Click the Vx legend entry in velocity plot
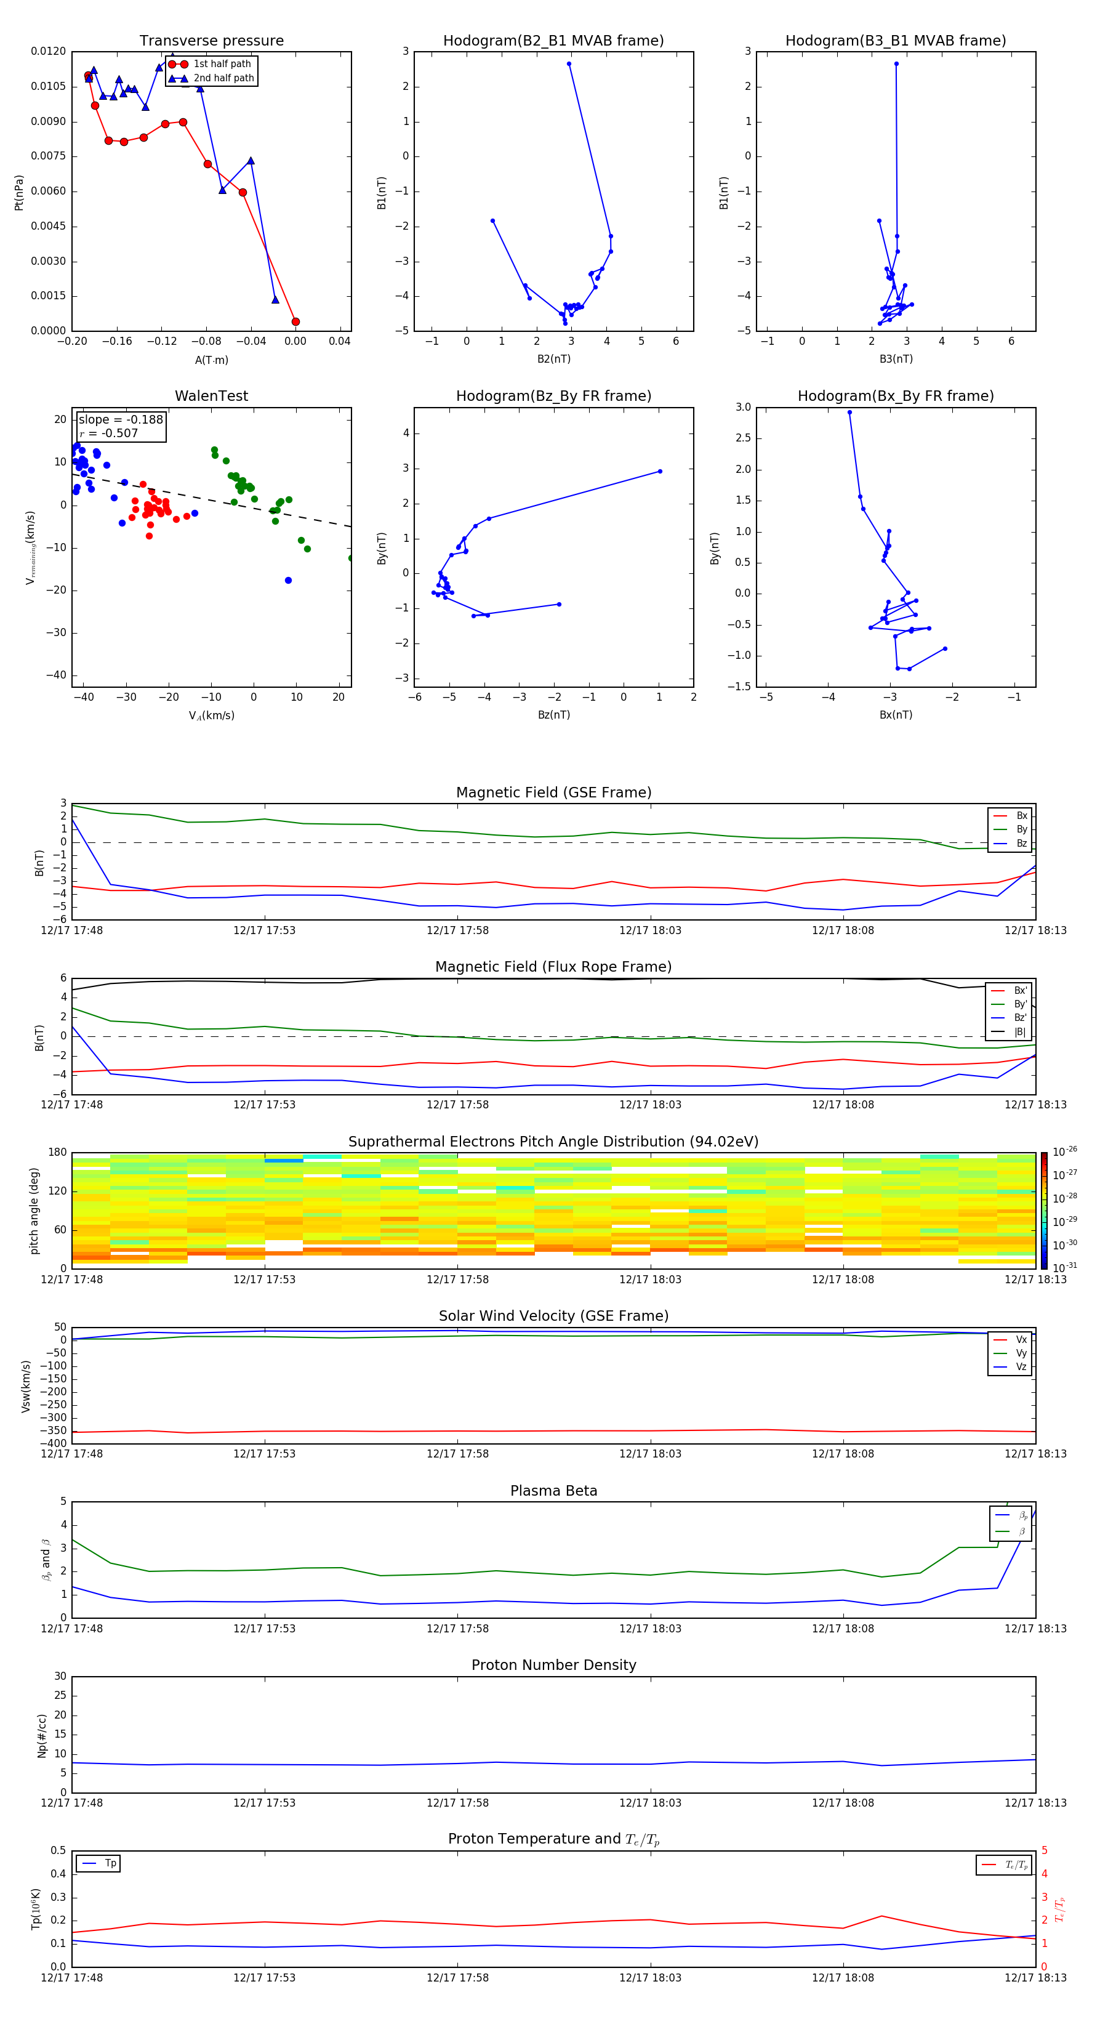The height and width of the screenshot is (2032, 1108). (1010, 1339)
